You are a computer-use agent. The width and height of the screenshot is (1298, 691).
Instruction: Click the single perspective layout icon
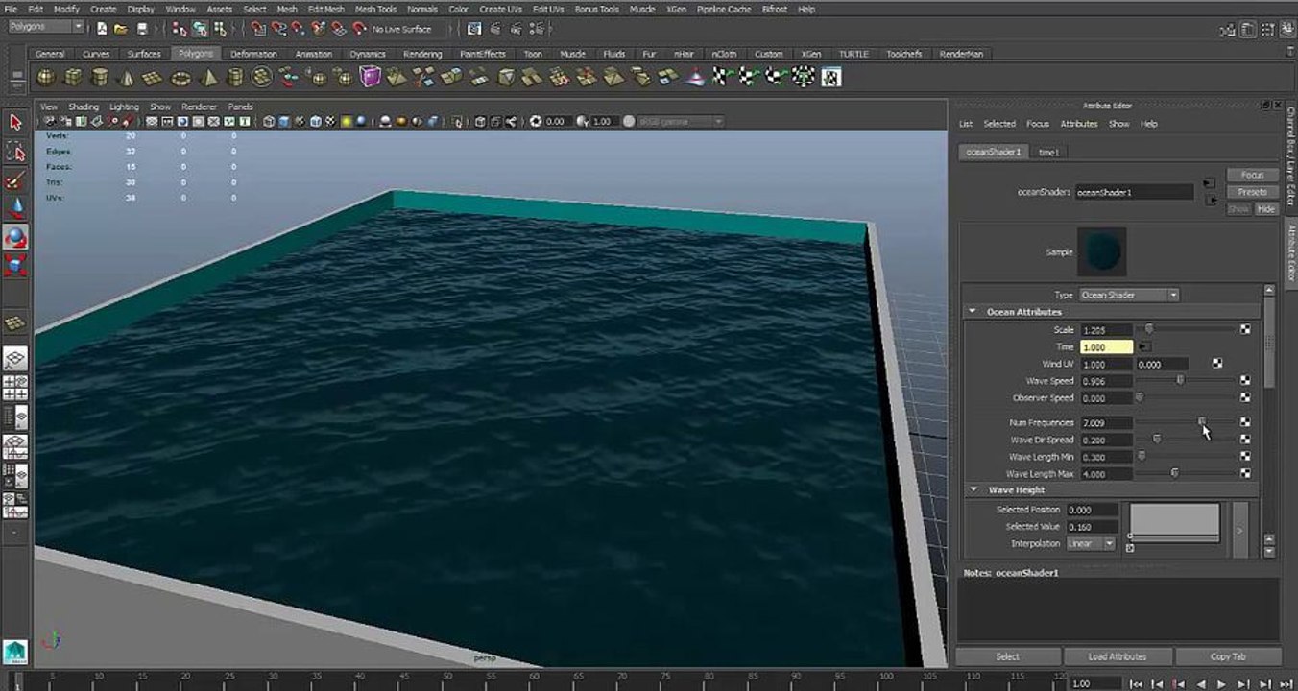(15, 360)
